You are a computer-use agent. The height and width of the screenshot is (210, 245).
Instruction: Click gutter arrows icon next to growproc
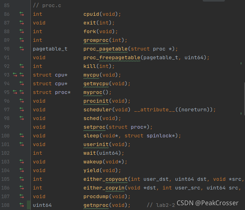coord(22,40)
